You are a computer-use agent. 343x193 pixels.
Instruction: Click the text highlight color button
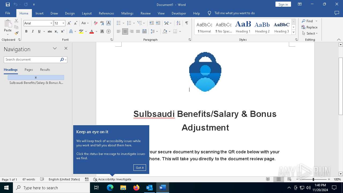coord(81,31)
